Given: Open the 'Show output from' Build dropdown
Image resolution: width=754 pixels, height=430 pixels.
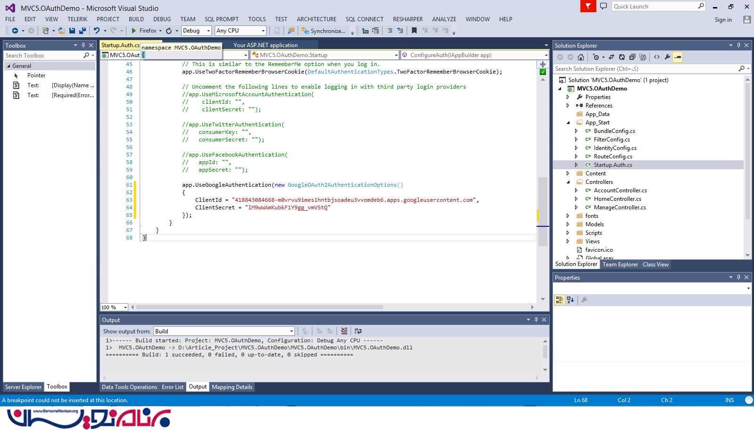Looking at the screenshot, I should click(x=224, y=331).
